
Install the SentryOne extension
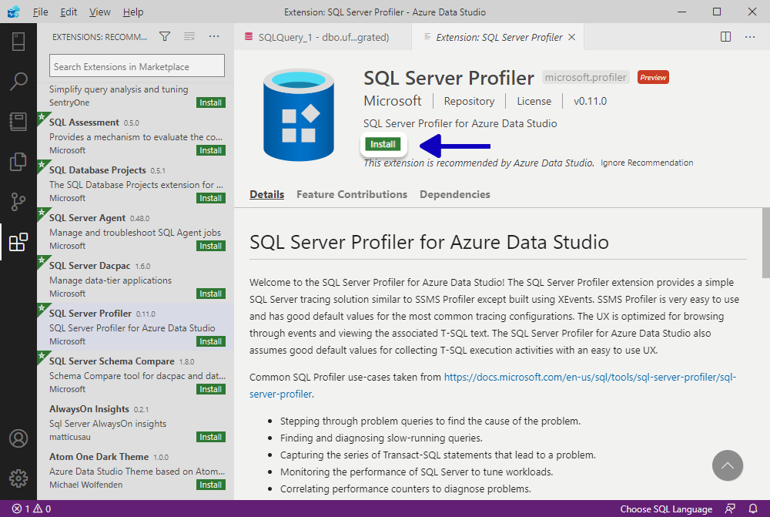click(211, 102)
